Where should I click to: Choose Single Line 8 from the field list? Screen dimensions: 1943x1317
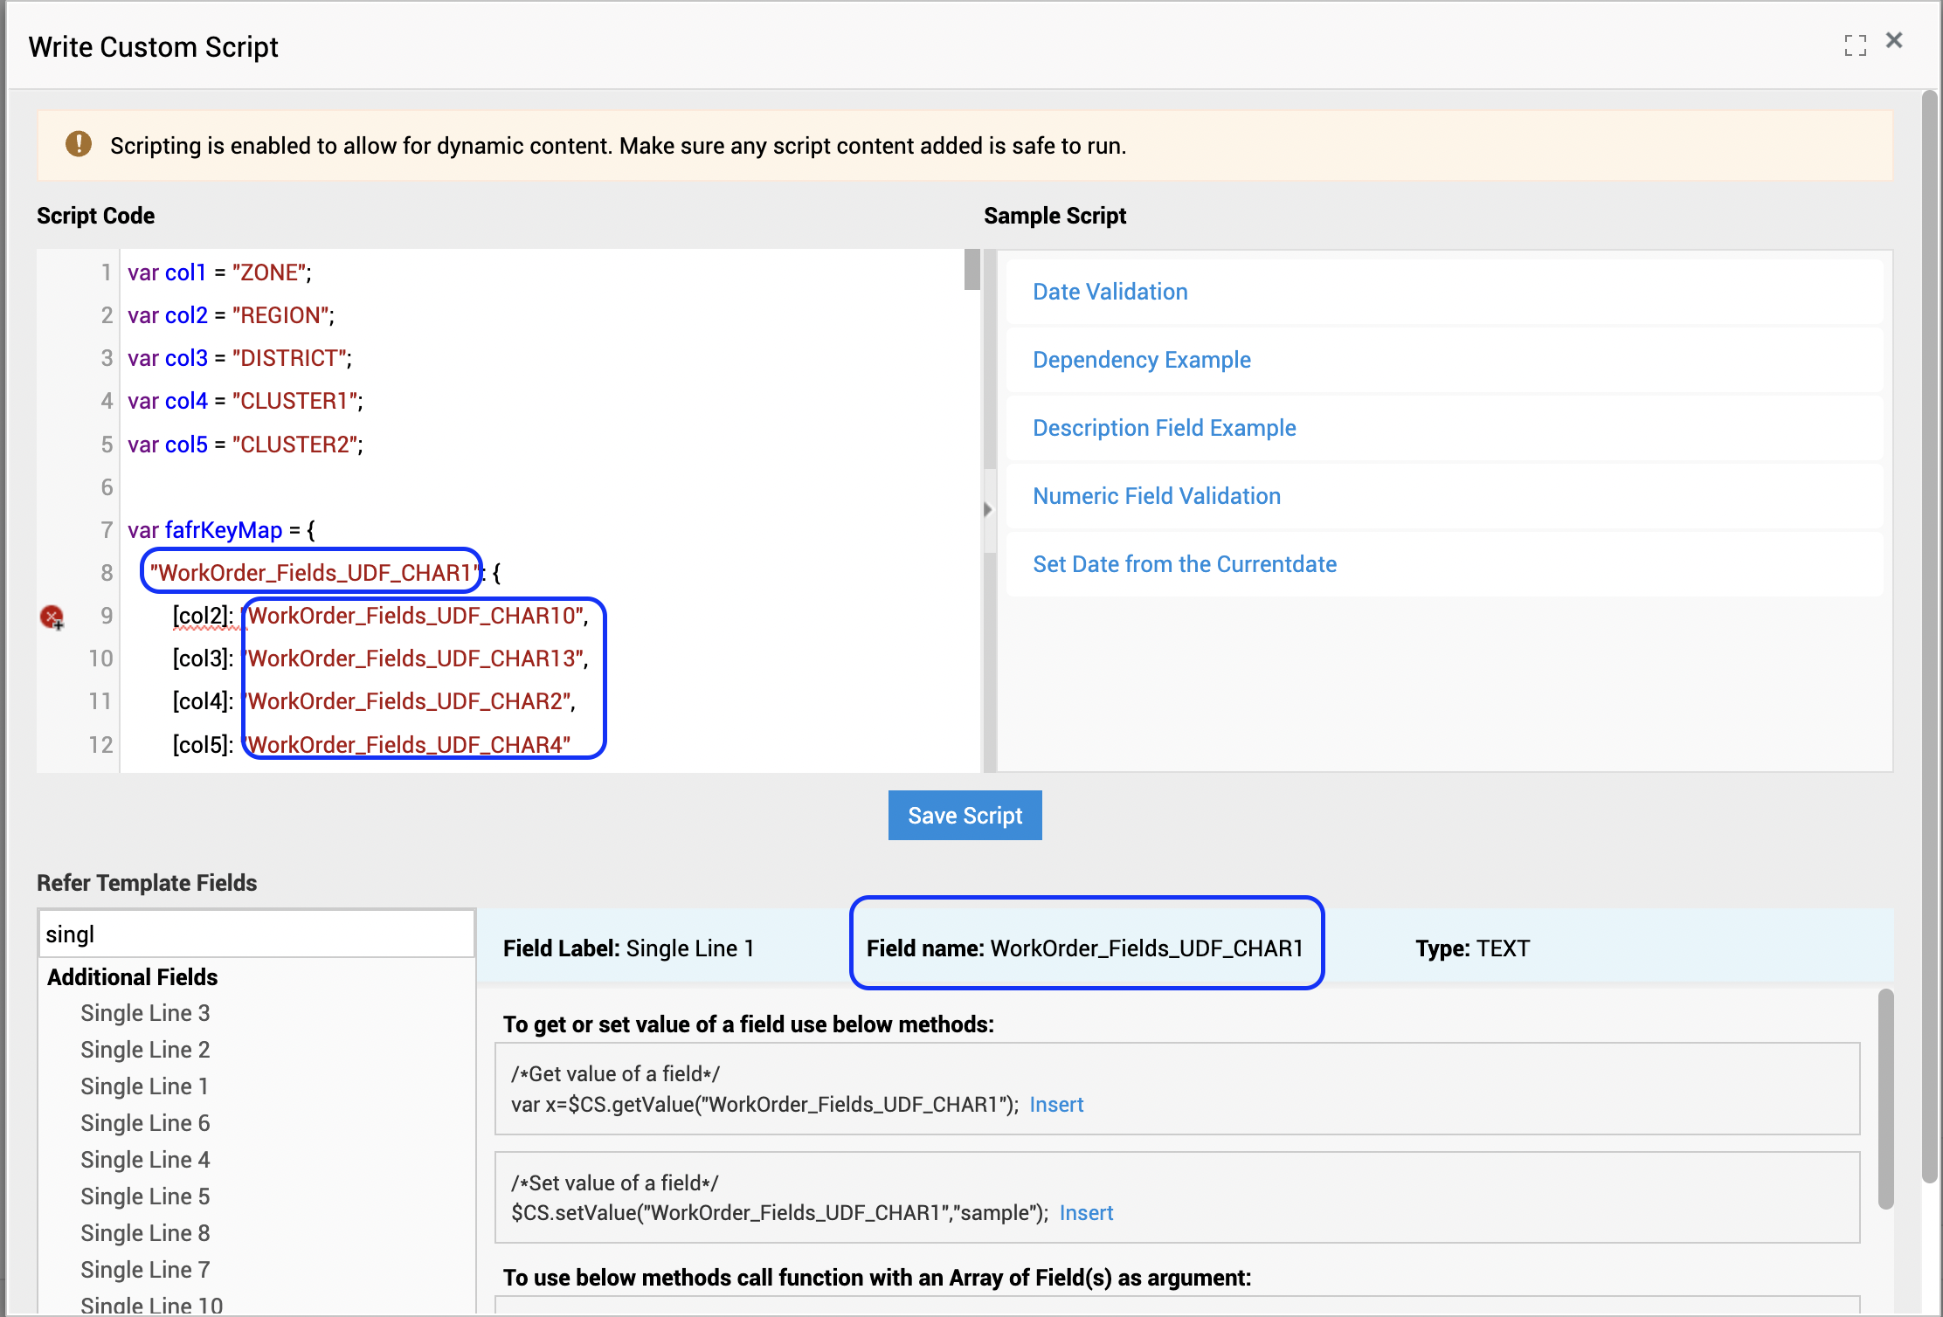(x=145, y=1233)
